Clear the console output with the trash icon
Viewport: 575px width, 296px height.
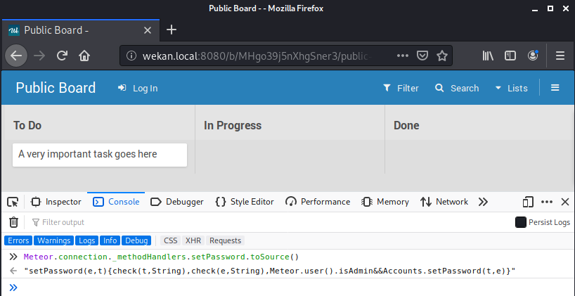click(13, 222)
